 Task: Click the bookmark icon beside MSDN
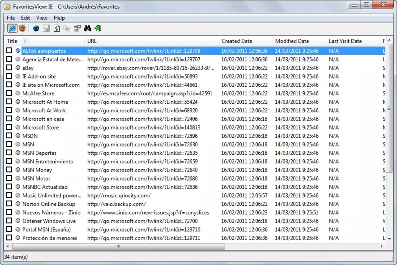[18, 136]
